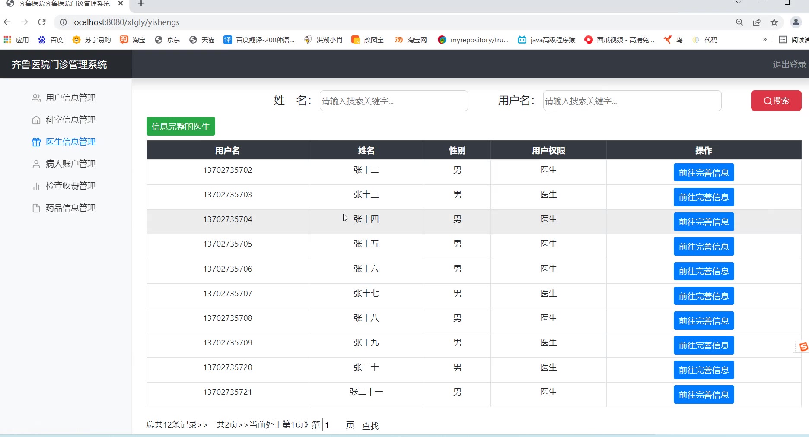The height and width of the screenshot is (437, 809).
Task: Expand the bookmarks overflow chevron
Action: coord(764,40)
